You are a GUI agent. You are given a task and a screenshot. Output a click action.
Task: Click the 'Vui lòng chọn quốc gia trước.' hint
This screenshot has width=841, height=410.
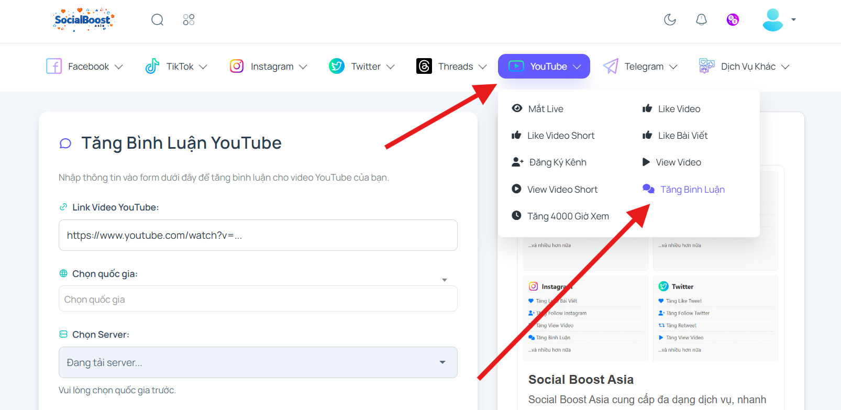pos(117,390)
